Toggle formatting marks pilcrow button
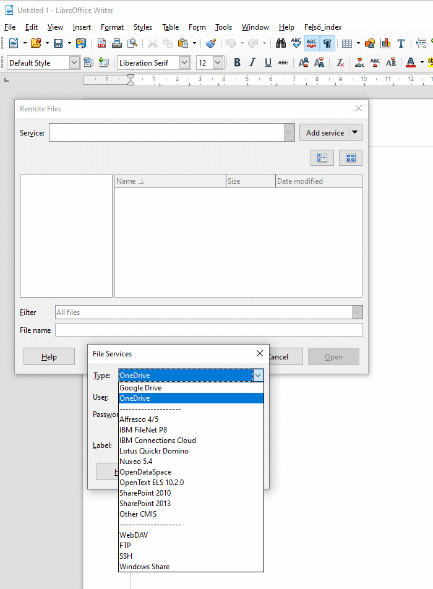The image size is (433, 589). tap(327, 43)
